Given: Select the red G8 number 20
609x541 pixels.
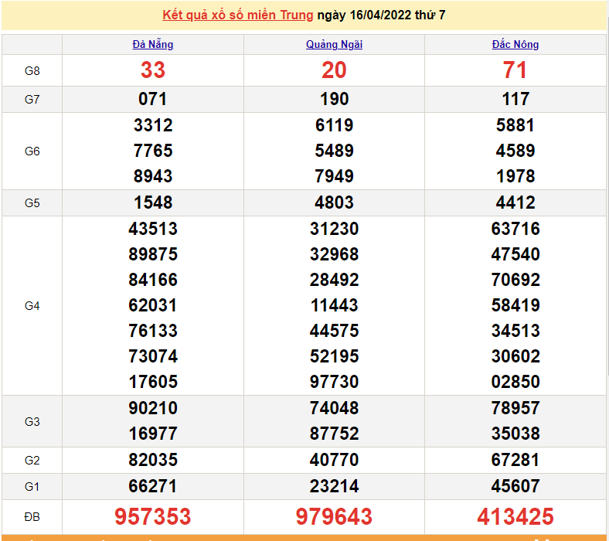Looking at the screenshot, I should click(x=334, y=70).
